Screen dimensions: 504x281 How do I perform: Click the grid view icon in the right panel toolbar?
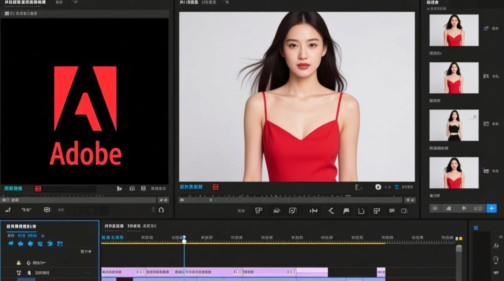click(x=435, y=208)
